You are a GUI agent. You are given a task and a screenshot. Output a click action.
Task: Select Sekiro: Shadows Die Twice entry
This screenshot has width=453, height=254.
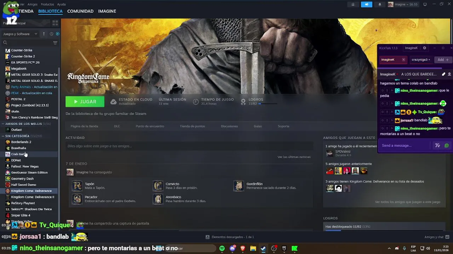(31, 209)
